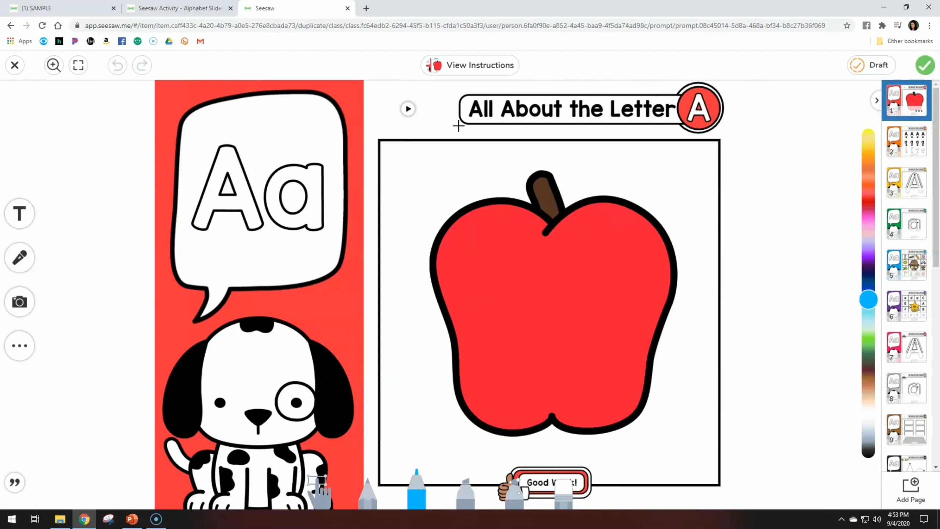The height and width of the screenshot is (529, 940).
Task: Click the Undo arrow icon
Action: point(117,65)
